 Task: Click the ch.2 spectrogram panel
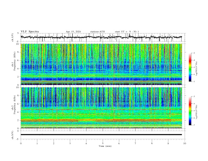point(101,108)
